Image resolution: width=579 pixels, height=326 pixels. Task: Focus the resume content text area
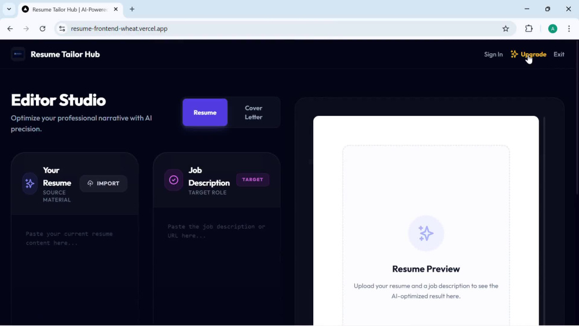click(75, 269)
